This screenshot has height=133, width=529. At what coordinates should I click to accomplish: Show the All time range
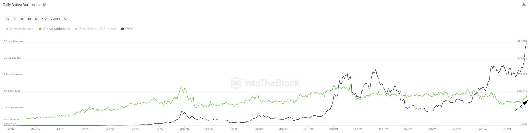[x=65, y=19]
